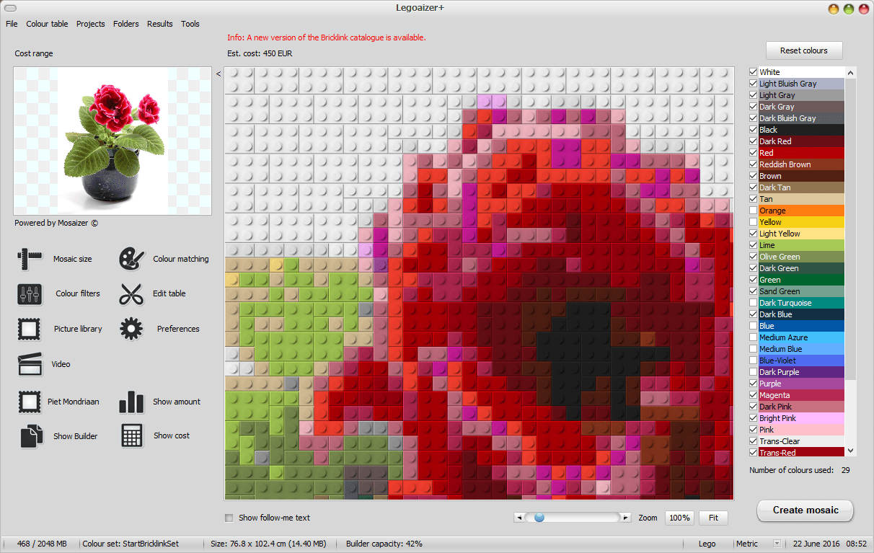Click the 'Number of colours used' label
The image size is (874, 553).
click(791, 470)
